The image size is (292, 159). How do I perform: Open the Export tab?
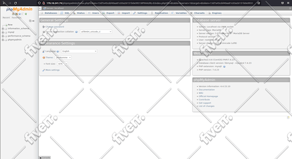click(108, 13)
